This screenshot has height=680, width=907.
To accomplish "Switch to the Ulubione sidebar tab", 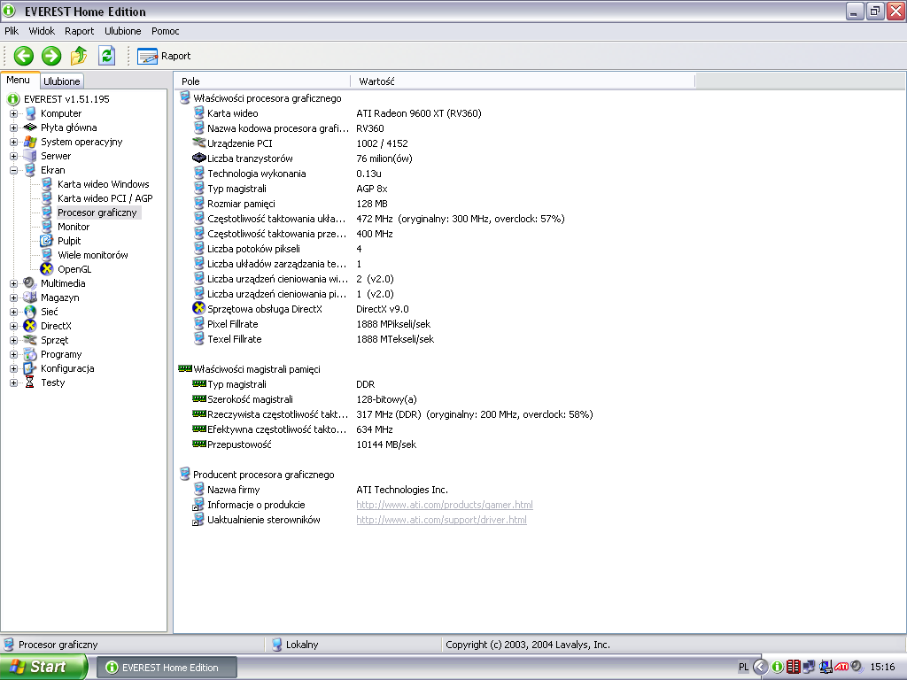I will click(62, 81).
